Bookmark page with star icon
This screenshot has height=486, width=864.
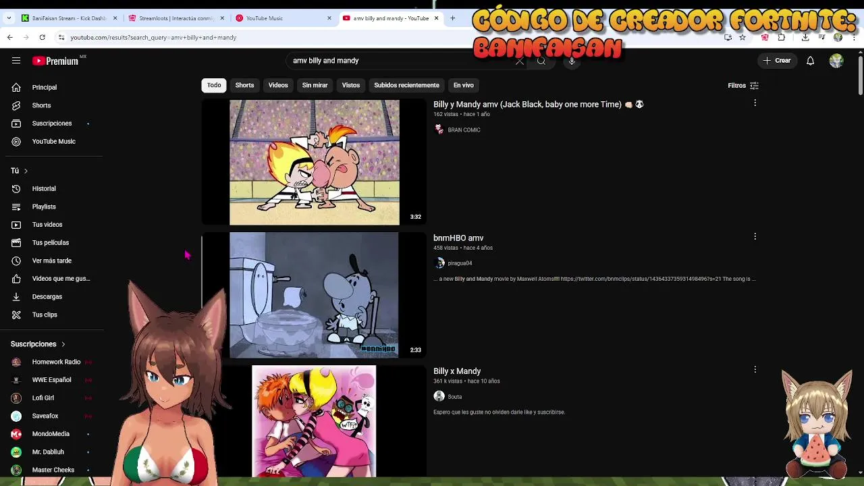coord(742,37)
